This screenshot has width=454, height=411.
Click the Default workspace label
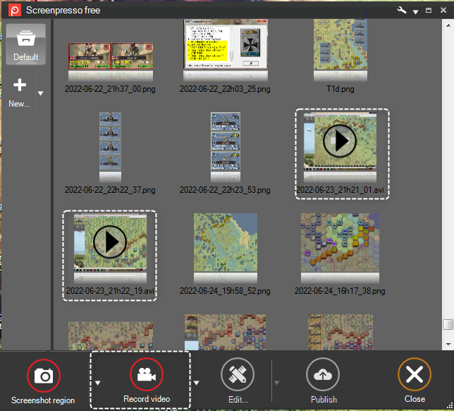tap(26, 57)
